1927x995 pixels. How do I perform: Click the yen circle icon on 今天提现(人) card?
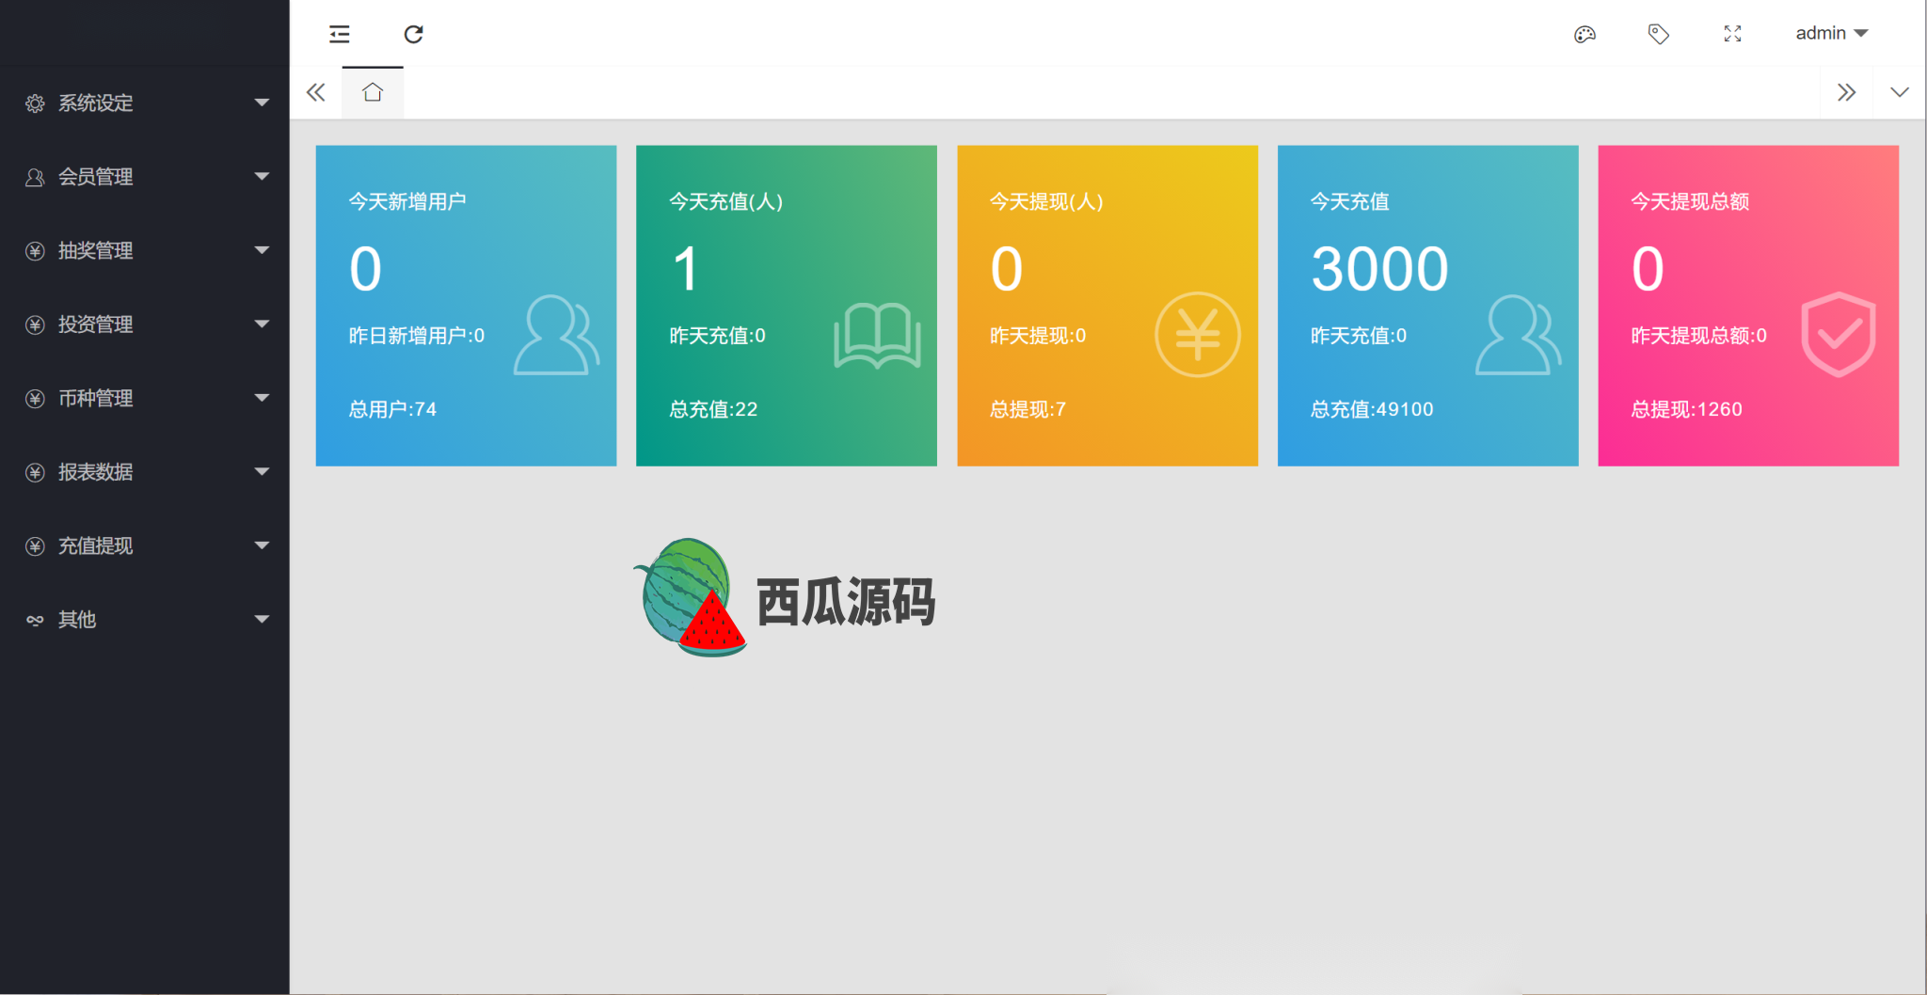(x=1198, y=335)
